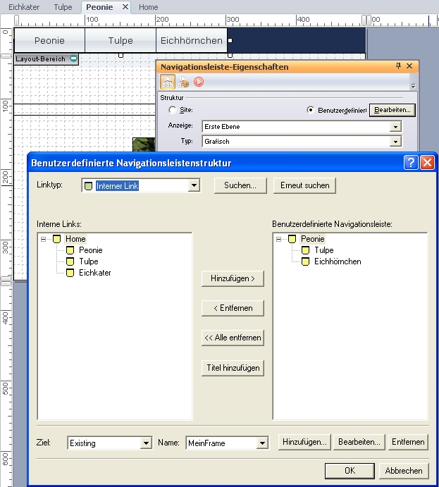The width and height of the screenshot is (439, 487).
Task: Open the Linktyp dropdown
Action: point(194,186)
